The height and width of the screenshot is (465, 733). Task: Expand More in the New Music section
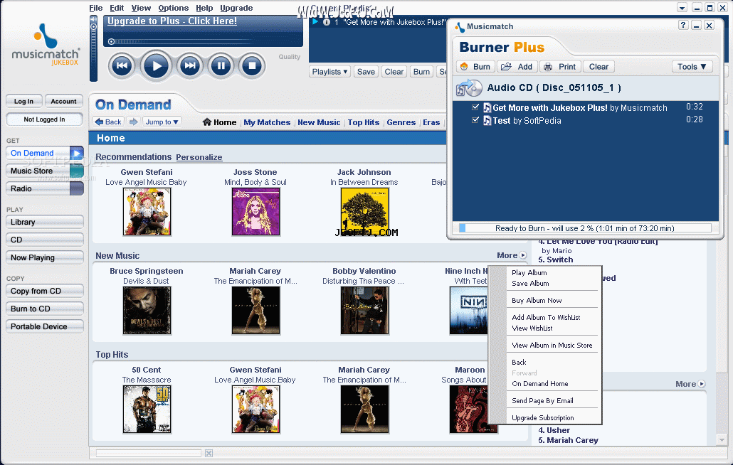512,255
